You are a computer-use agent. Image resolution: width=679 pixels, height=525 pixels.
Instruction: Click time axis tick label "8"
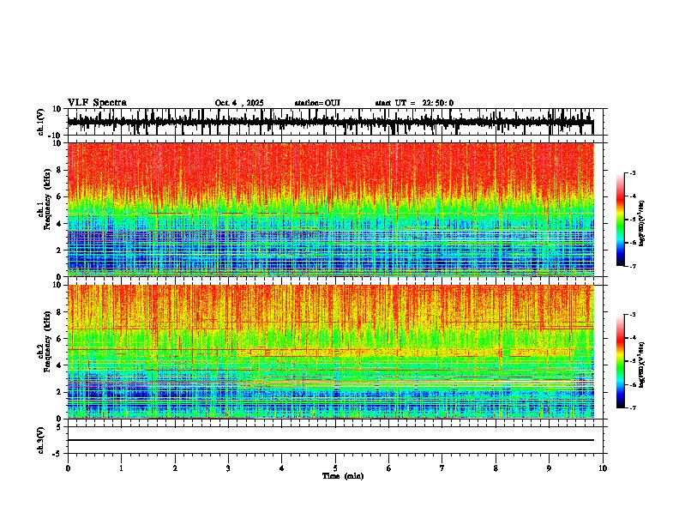click(496, 468)
